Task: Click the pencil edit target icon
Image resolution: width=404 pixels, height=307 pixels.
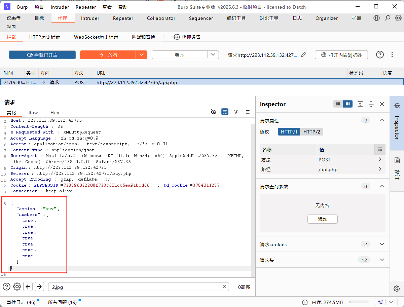Action: coord(304,54)
